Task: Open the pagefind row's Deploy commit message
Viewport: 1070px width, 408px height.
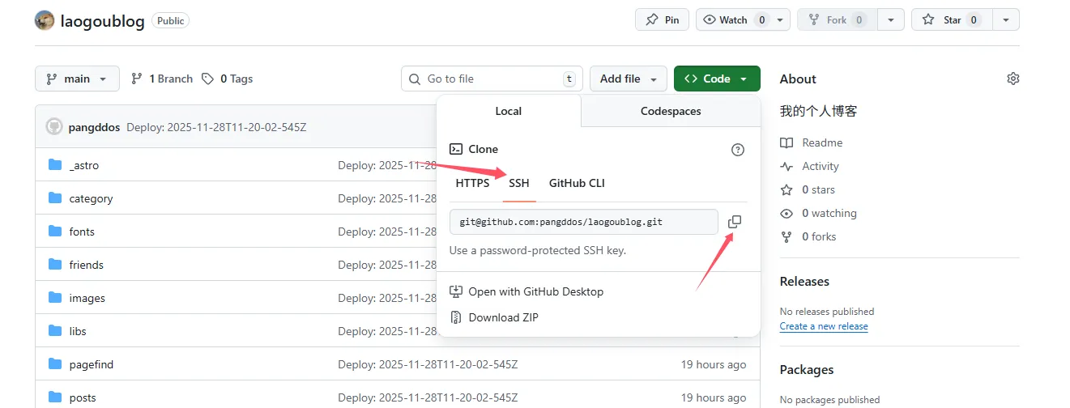Action: tap(428, 364)
